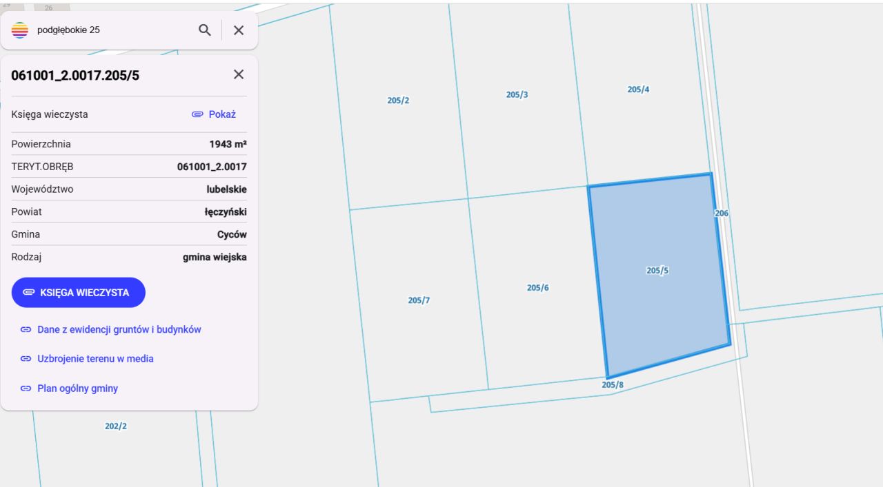Click the TERYT value 061001_2.0017
Image resolution: width=883 pixels, height=487 pixels.
[x=212, y=167]
